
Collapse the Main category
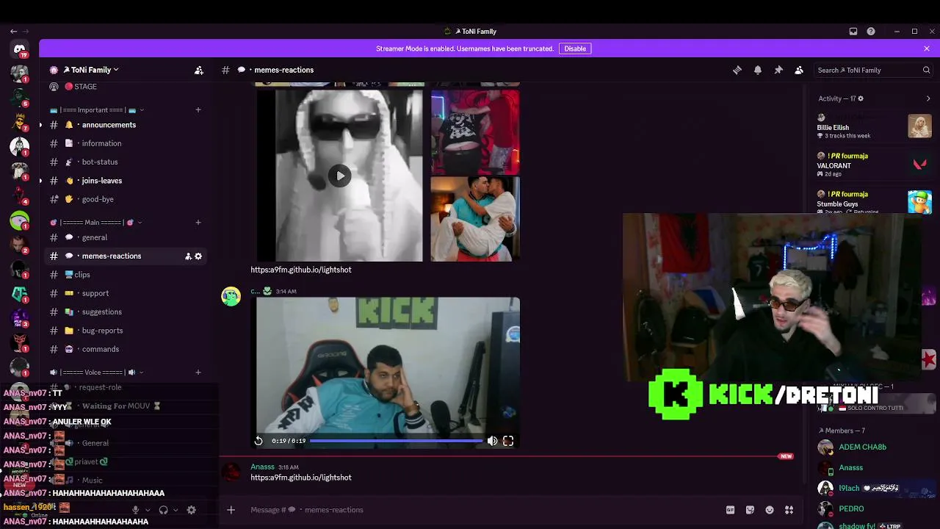pos(95,223)
